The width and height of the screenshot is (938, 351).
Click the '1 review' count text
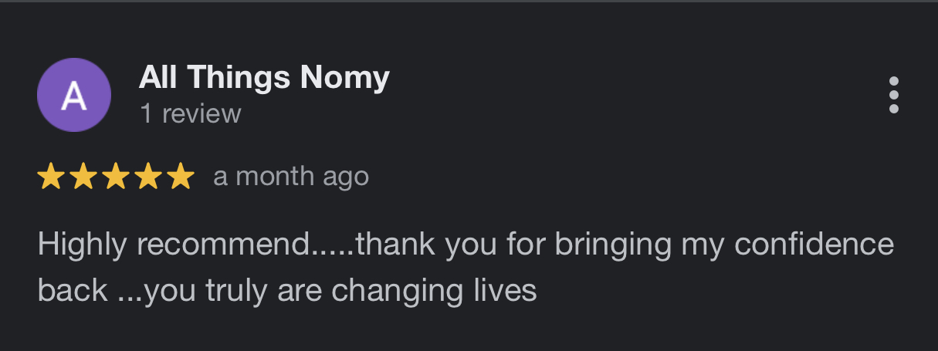(x=191, y=114)
